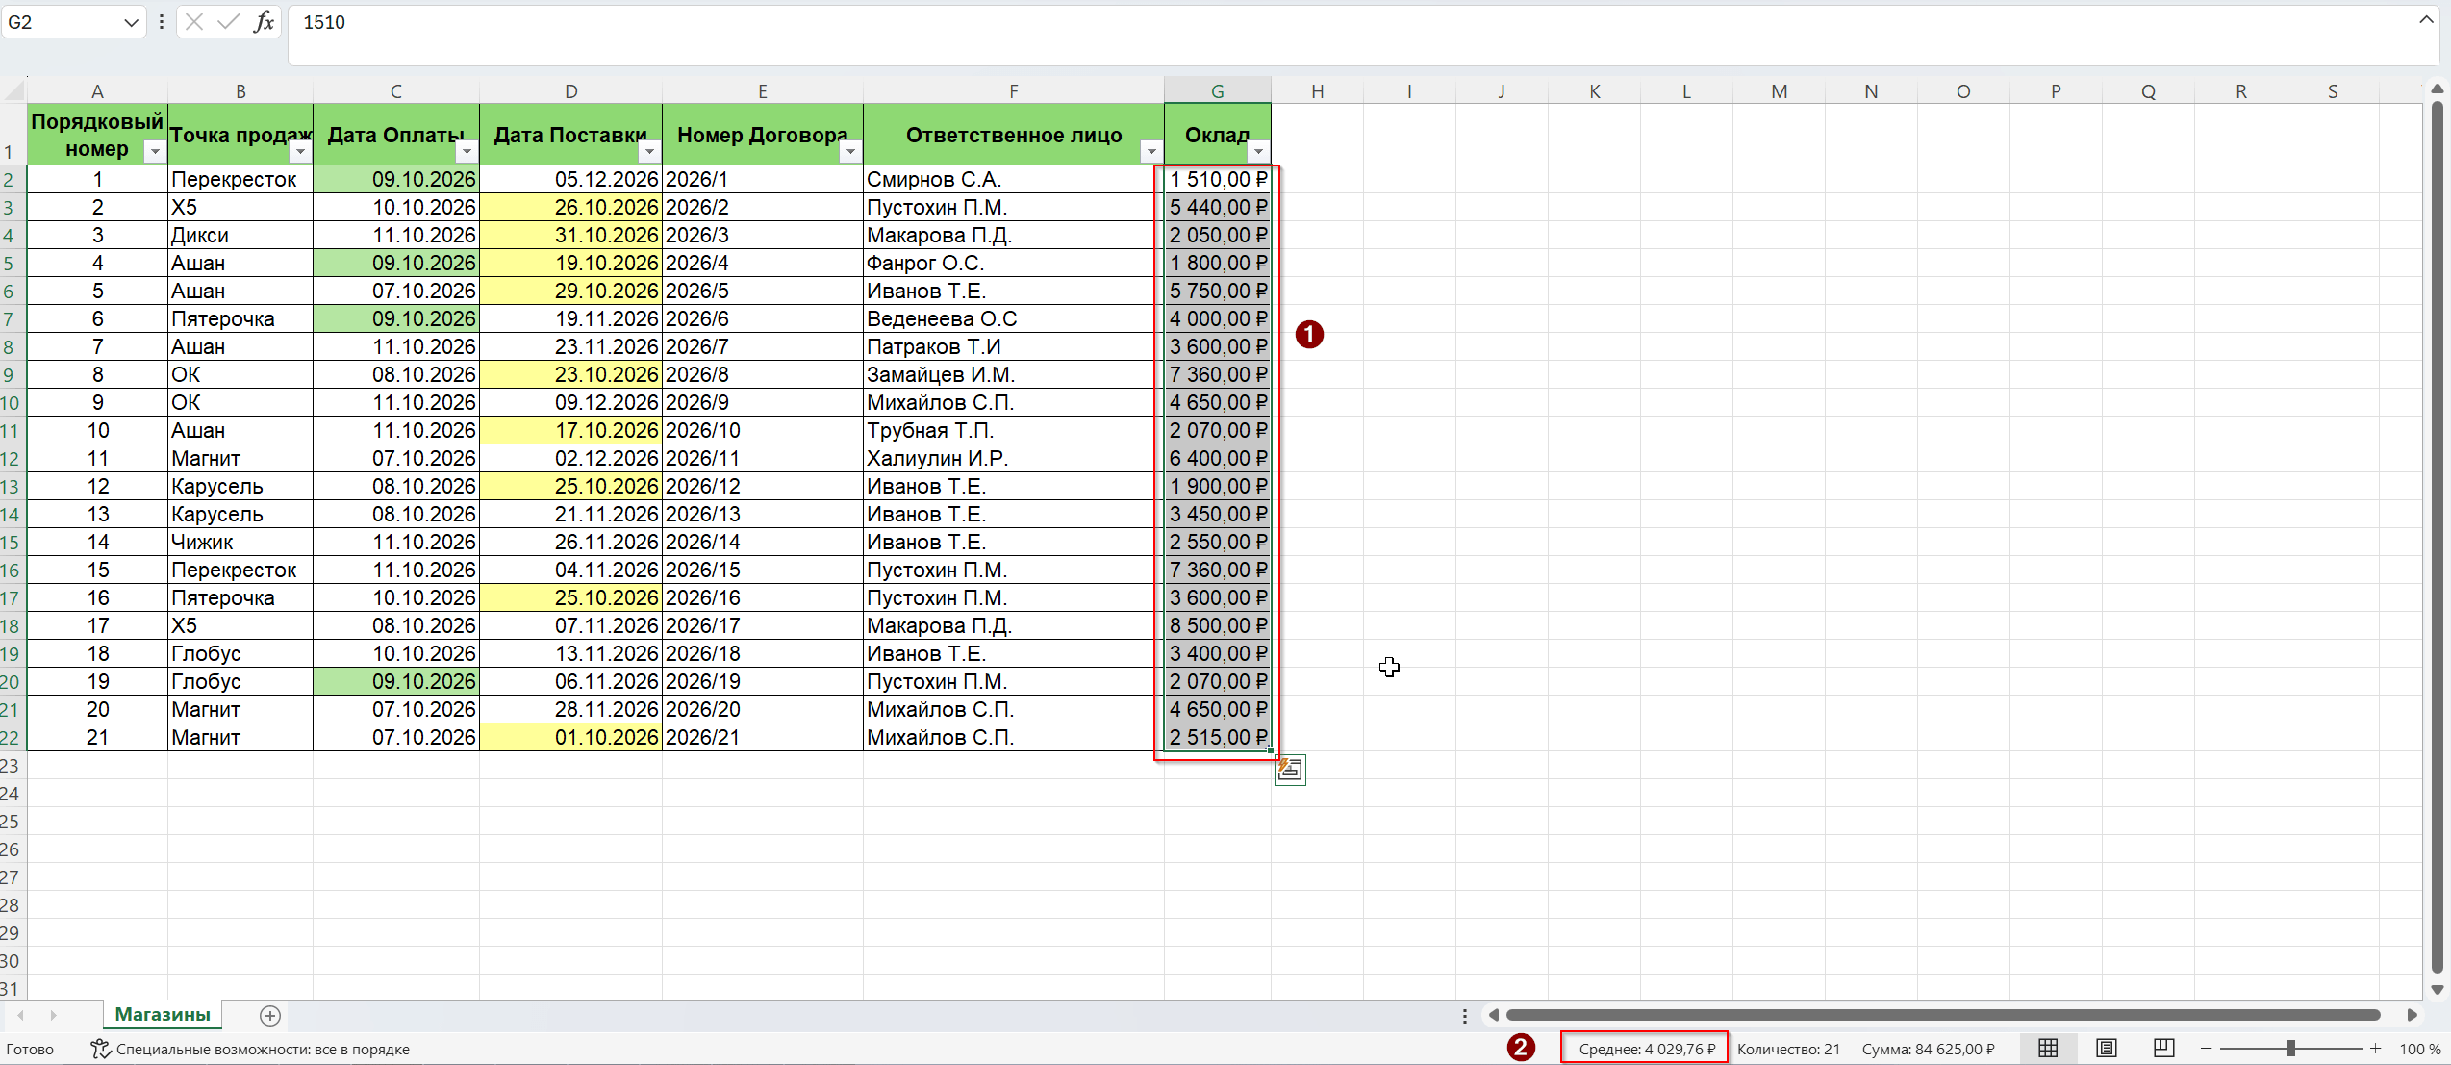Click the accessibility checker status icon
This screenshot has height=1065, width=2451.
tap(100, 1049)
